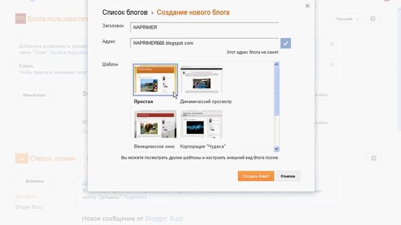Click the Динамический просмотр template label
401x225 pixels.
[x=206, y=101]
